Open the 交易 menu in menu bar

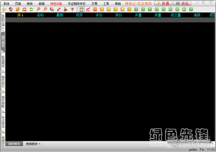(94, 4)
